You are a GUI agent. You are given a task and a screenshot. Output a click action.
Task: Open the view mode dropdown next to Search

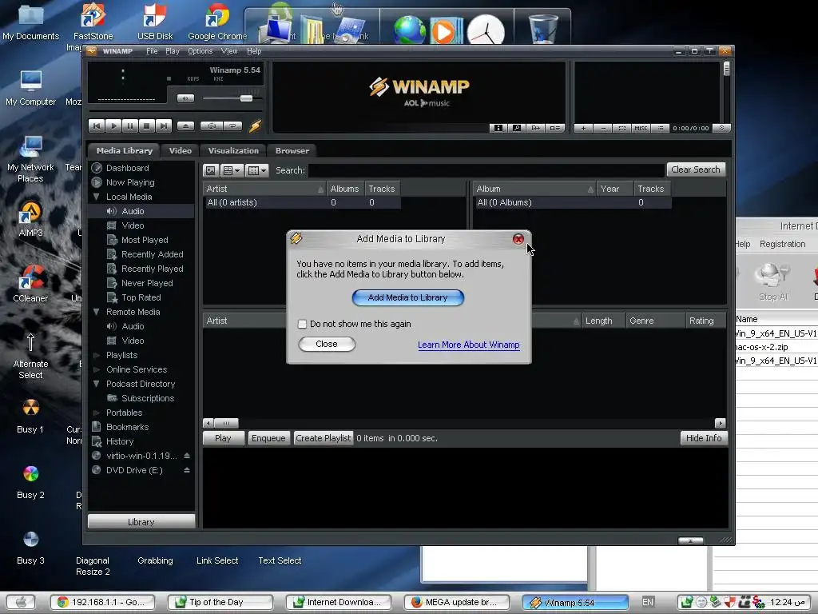(232, 170)
